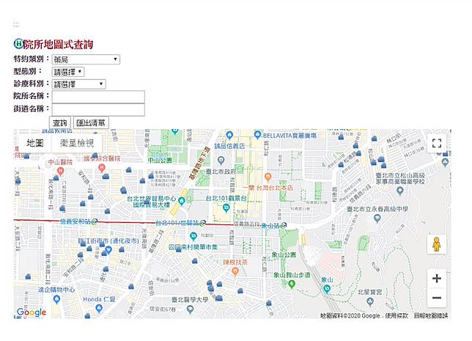
Task: Click the 中山醫院 hospital marker
Action: [x=60, y=172]
